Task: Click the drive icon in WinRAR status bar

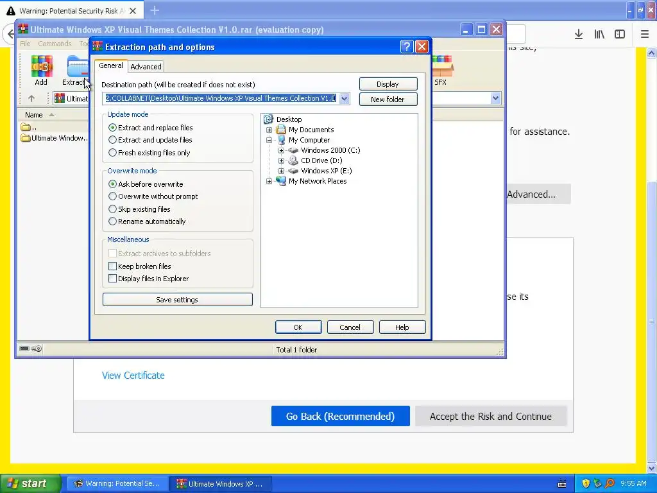Action: click(24, 349)
